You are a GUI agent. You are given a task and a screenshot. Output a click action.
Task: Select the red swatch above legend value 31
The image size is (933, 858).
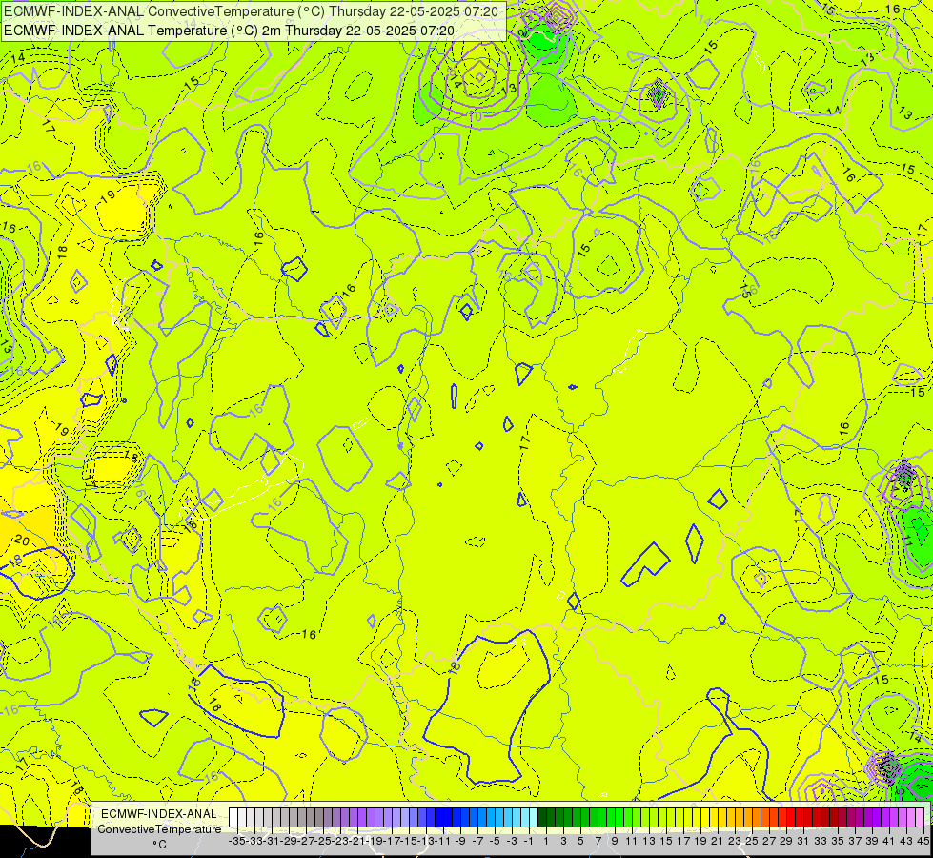click(x=799, y=818)
